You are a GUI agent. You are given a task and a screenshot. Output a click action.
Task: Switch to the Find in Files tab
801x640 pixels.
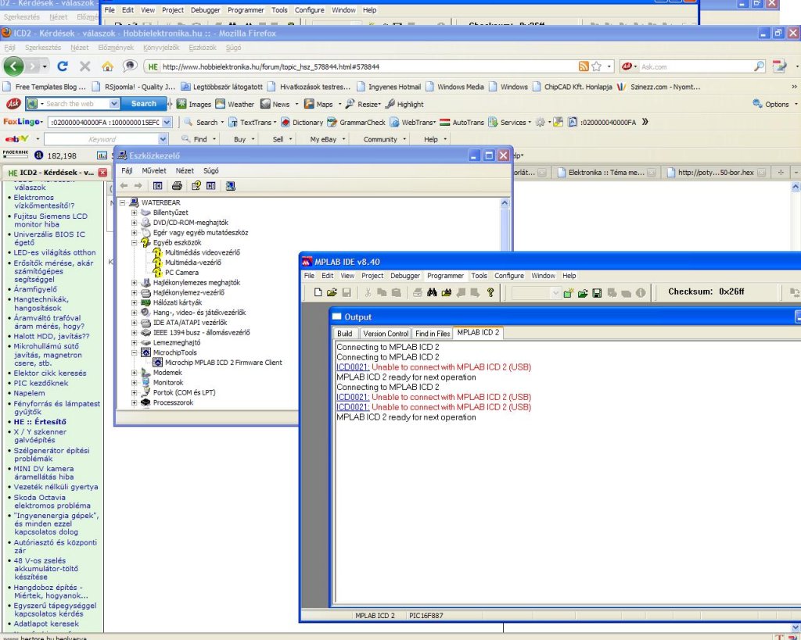(433, 333)
